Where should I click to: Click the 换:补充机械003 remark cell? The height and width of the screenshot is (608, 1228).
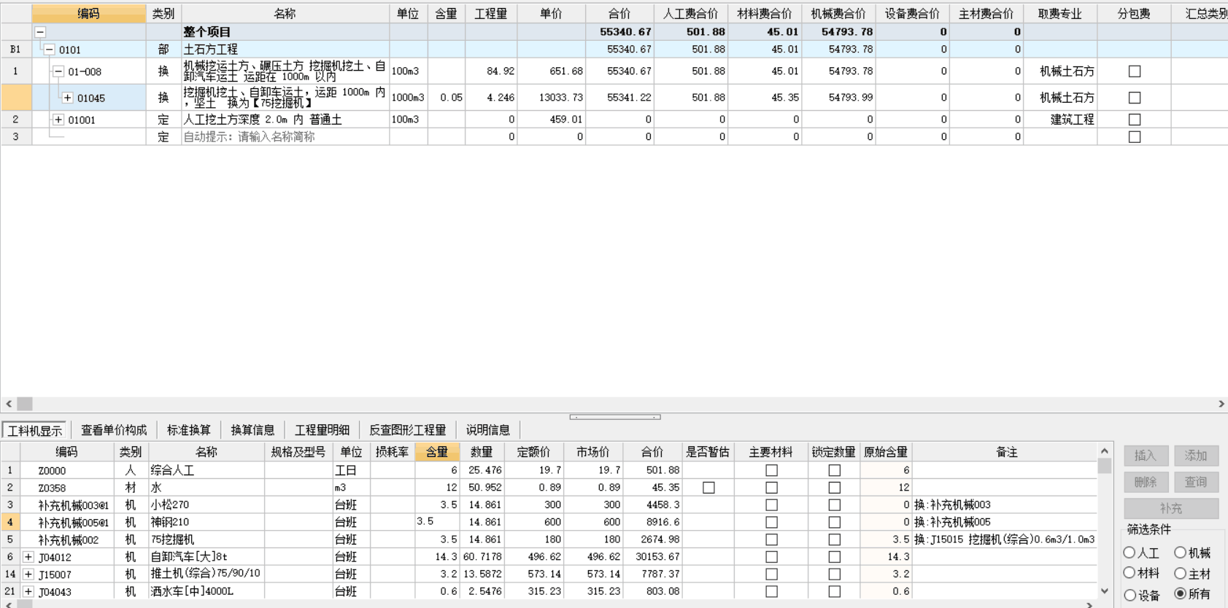(x=1005, y=505)
